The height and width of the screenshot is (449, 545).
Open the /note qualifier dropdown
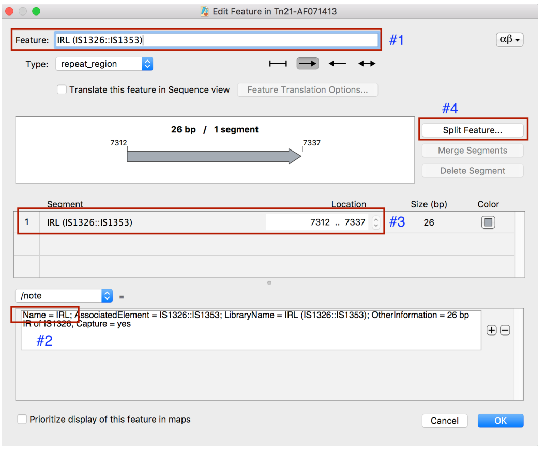(x=107, y=296)
